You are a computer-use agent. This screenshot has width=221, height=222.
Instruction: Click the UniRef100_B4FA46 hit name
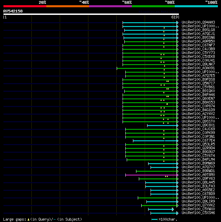(x=198, y=95)
